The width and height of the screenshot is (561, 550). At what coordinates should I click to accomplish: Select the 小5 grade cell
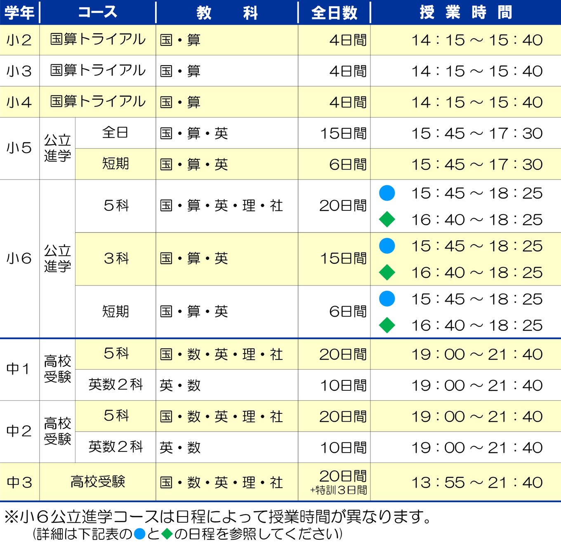click(x=19, y=149)
